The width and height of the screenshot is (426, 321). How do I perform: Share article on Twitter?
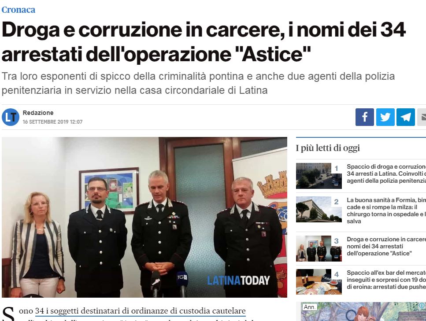385,117
